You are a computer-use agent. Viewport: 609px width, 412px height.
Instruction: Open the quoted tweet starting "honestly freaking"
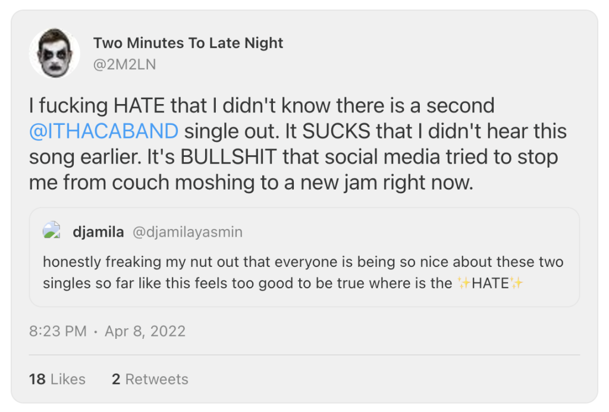pos(303,272)
